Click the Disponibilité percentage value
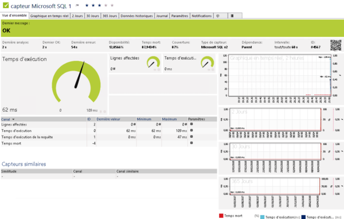The height and width of the screenshot is (219, 344). [116, 47]
